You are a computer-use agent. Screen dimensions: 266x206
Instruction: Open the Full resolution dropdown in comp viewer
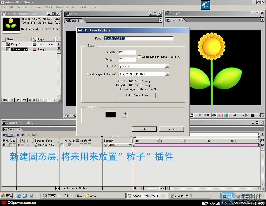(238, 115)
